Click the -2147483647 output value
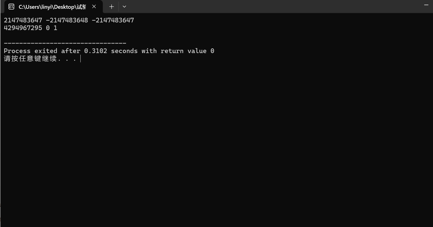 pos(113,20)
